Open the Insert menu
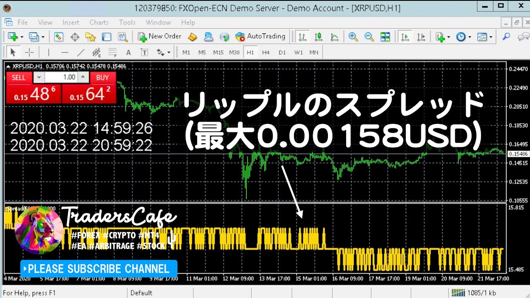Image resolution: width=530 pixels, height=298 pixels. pos(71,22)
